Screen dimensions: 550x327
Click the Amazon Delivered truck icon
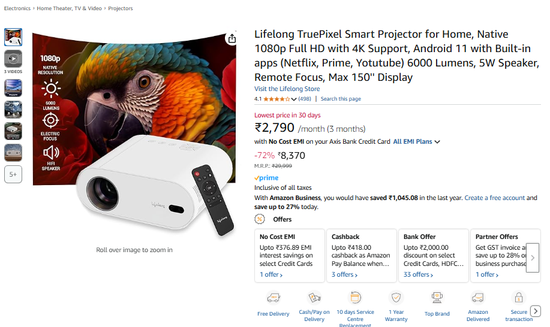(x=478, y=298)
